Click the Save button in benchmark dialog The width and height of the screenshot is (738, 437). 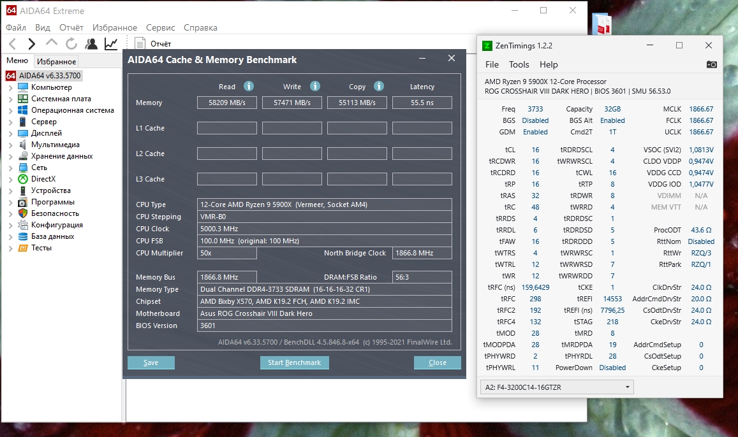[151, 362]
